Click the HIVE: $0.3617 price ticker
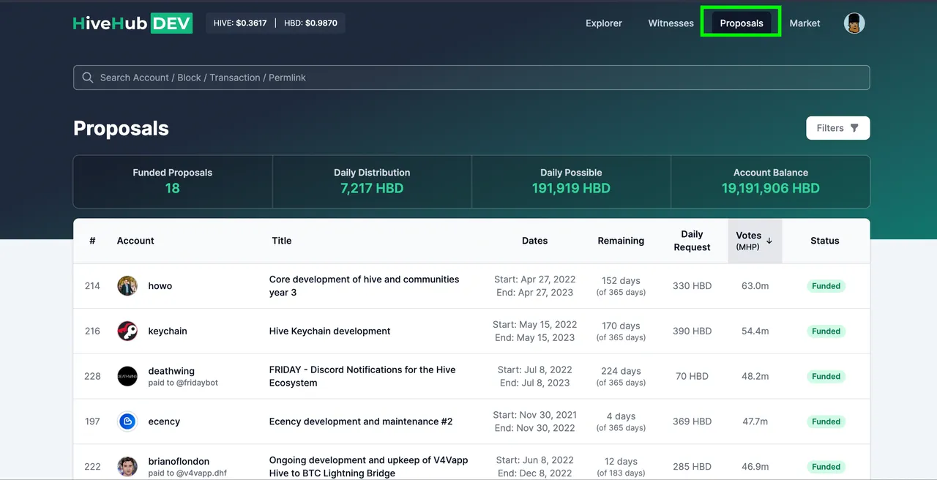The height and width of the screenshot is (480, 937). click(x=239, y=23)
